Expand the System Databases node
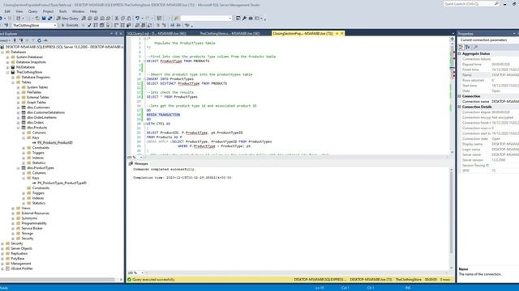Viewport: 519px width, 291px height. 7,57
